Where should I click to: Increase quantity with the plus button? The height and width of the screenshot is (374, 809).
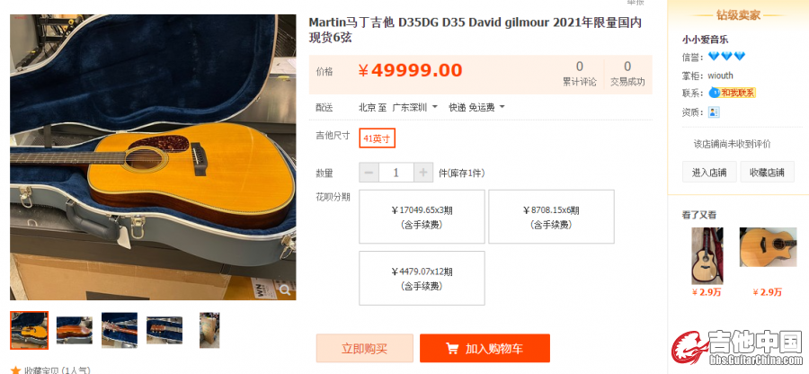click(423, 173)
